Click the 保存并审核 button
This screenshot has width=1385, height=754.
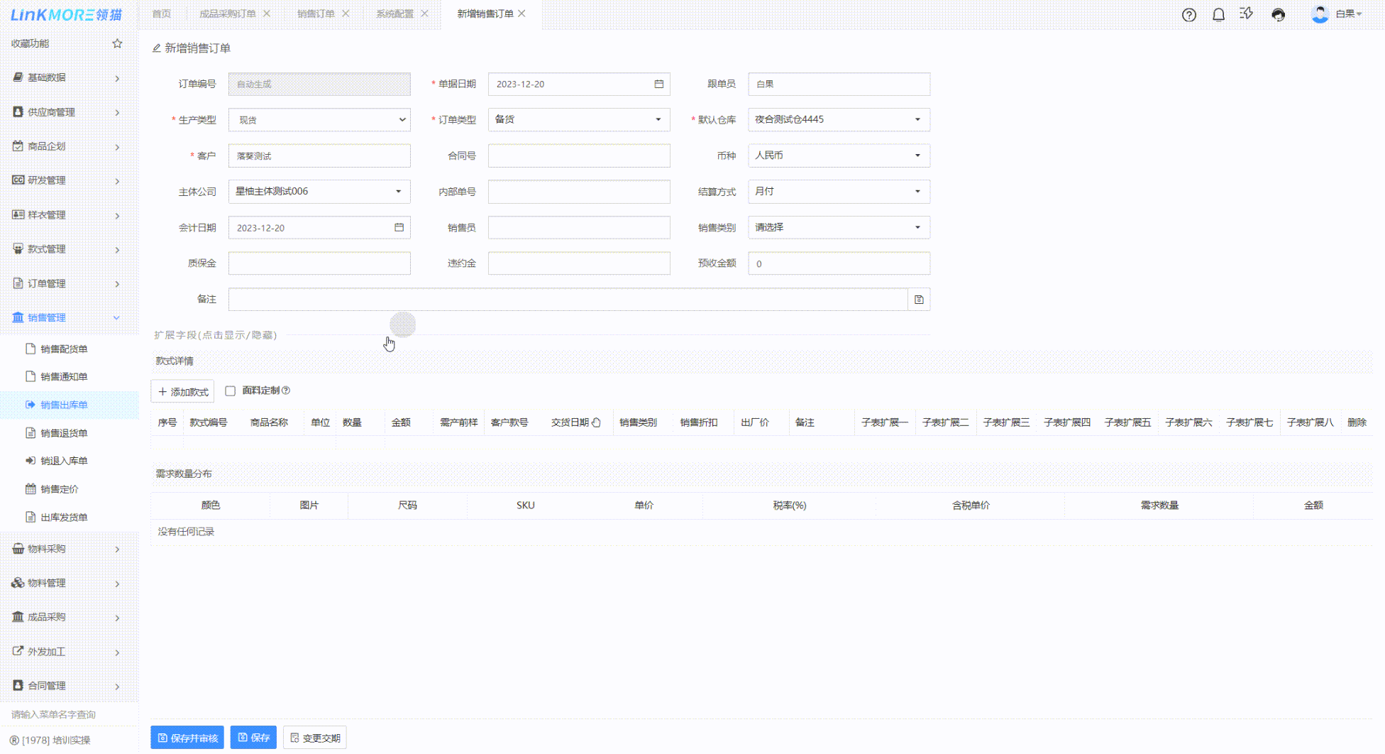click(187, 738)
